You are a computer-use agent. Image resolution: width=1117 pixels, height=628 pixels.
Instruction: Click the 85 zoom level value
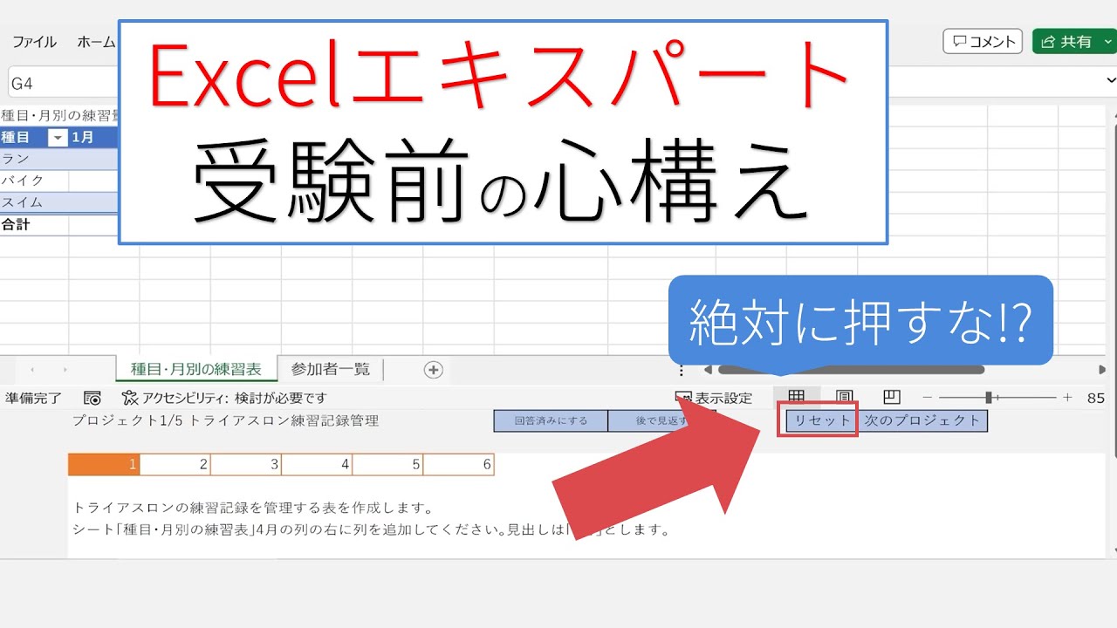pyautogui.click(x=1096, y=398)
